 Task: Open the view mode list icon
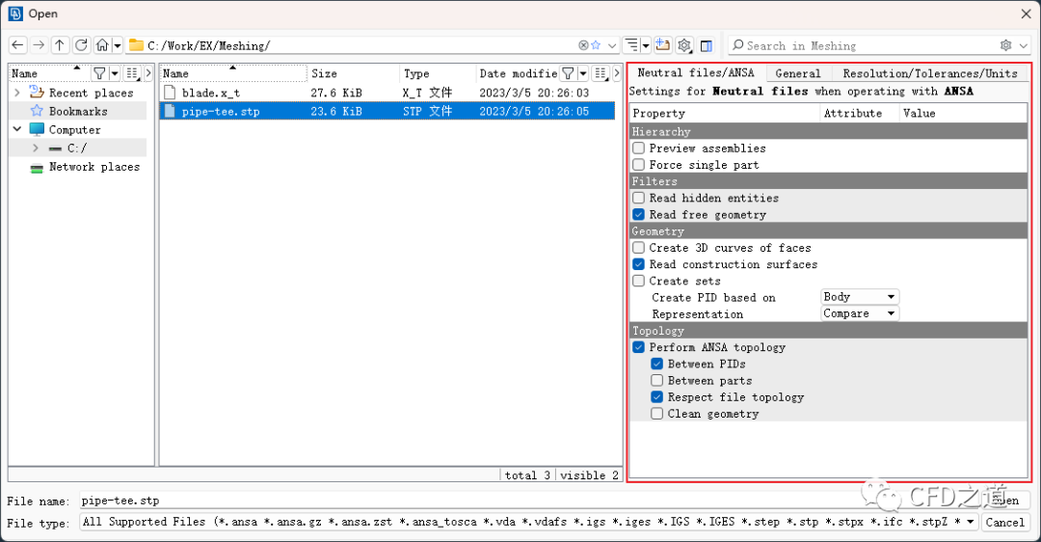632,45
